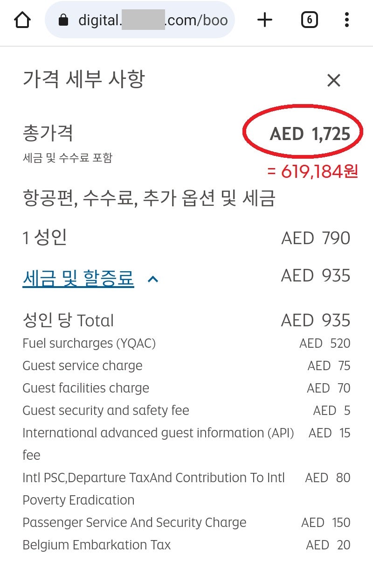Close the 가격 세부 사항 panel

[334, 81]
